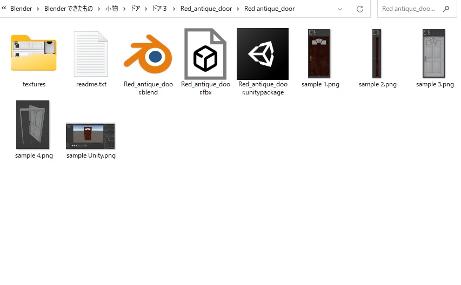
Task: Click the sample 1.png file name
Action: [320, 85]
